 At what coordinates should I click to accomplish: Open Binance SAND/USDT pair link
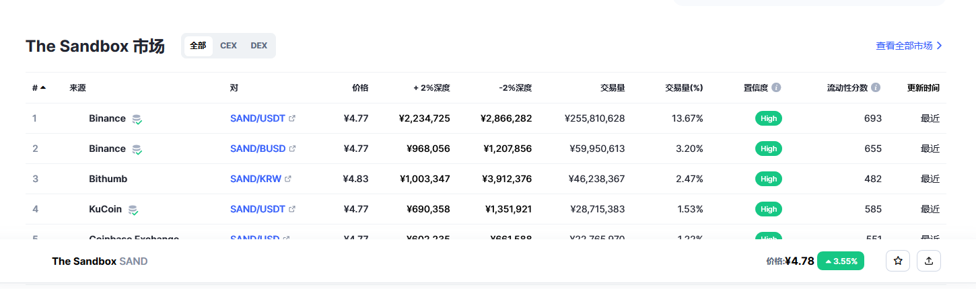tap(258, 118)
